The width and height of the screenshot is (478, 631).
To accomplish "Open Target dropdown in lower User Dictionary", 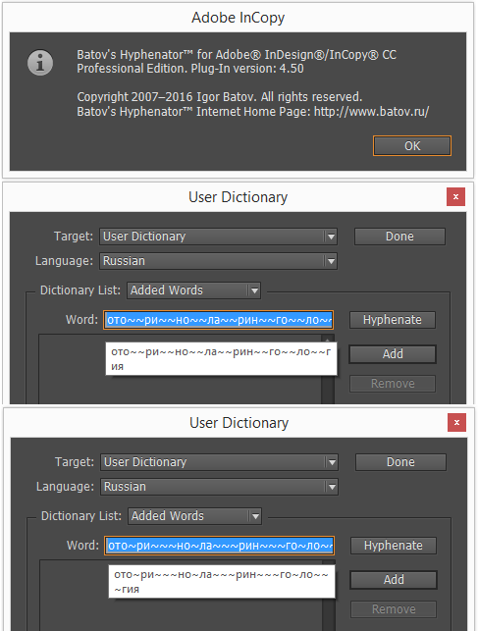I will (219, 462).
